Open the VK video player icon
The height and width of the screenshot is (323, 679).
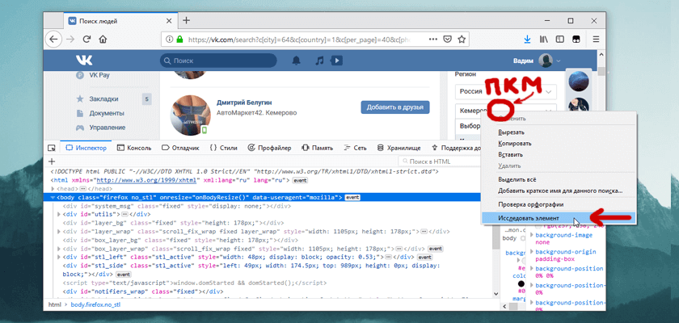point(336,61)
